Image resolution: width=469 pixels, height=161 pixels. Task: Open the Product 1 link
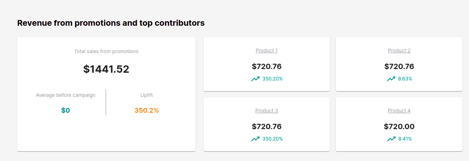[267, 51]
